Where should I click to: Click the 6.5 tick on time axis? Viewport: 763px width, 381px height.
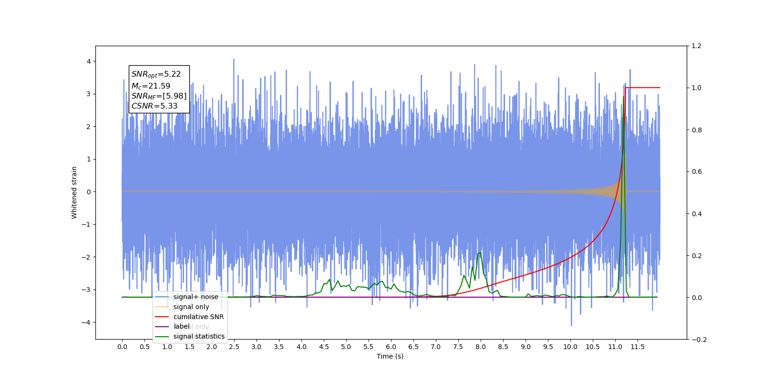413,347
